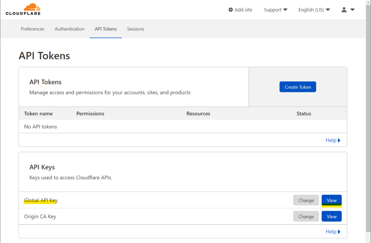Image resolution: width=371 pixels, height=243 pixels.
Task: Click 'Manage access and permissions' description text
Action: point(110,92)
